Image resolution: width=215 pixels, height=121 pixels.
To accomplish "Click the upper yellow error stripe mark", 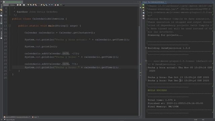I will coord(140,64).
